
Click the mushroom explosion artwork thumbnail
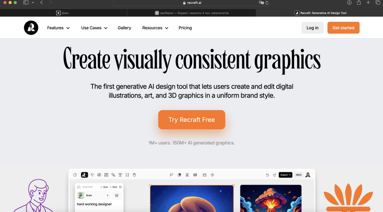(x=271, y=199)
